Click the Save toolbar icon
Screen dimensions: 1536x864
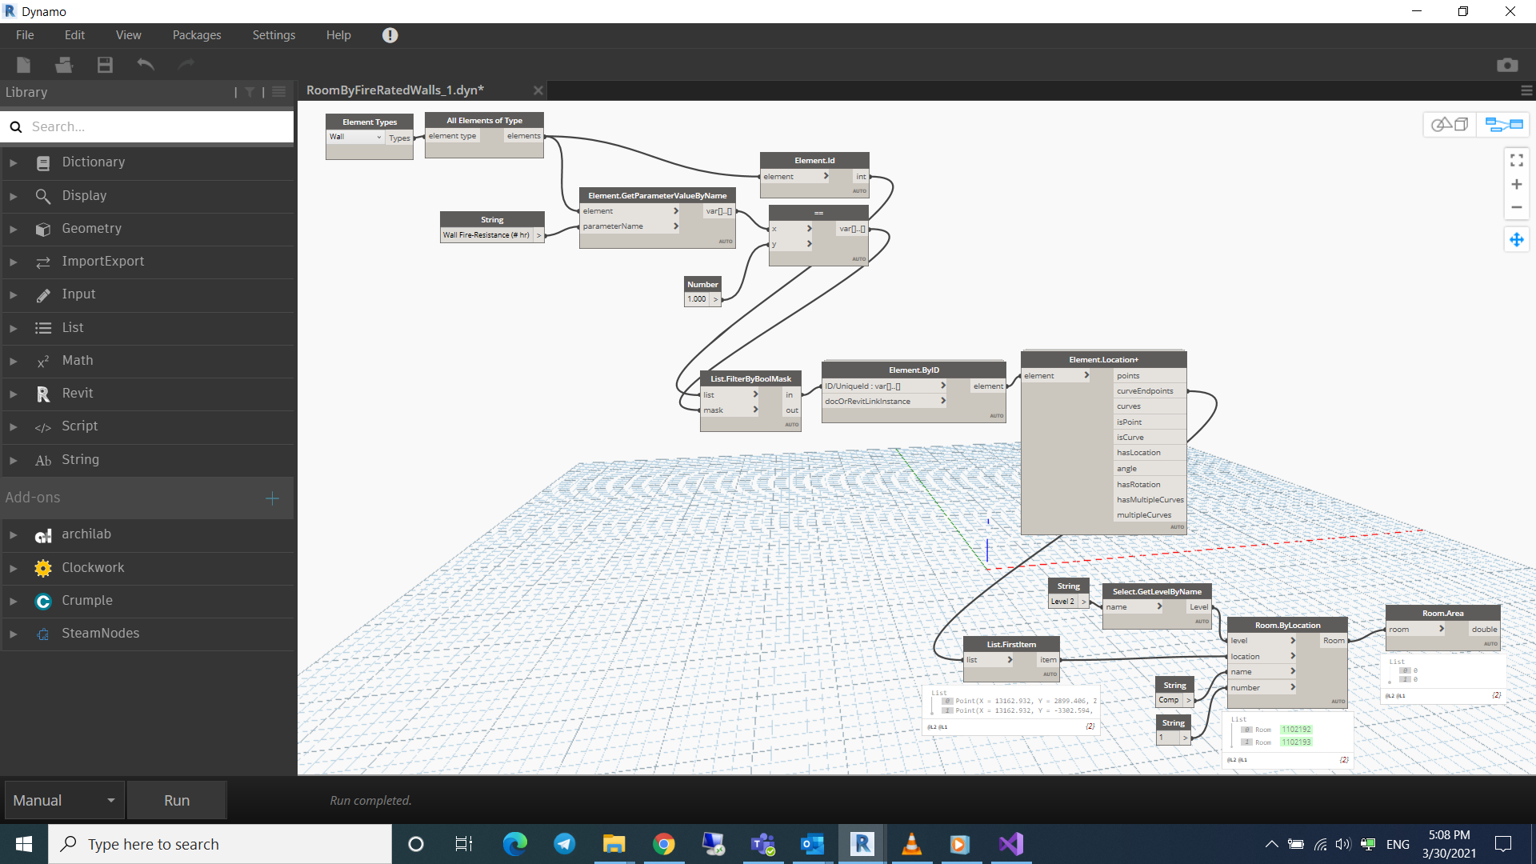(105, 65)
